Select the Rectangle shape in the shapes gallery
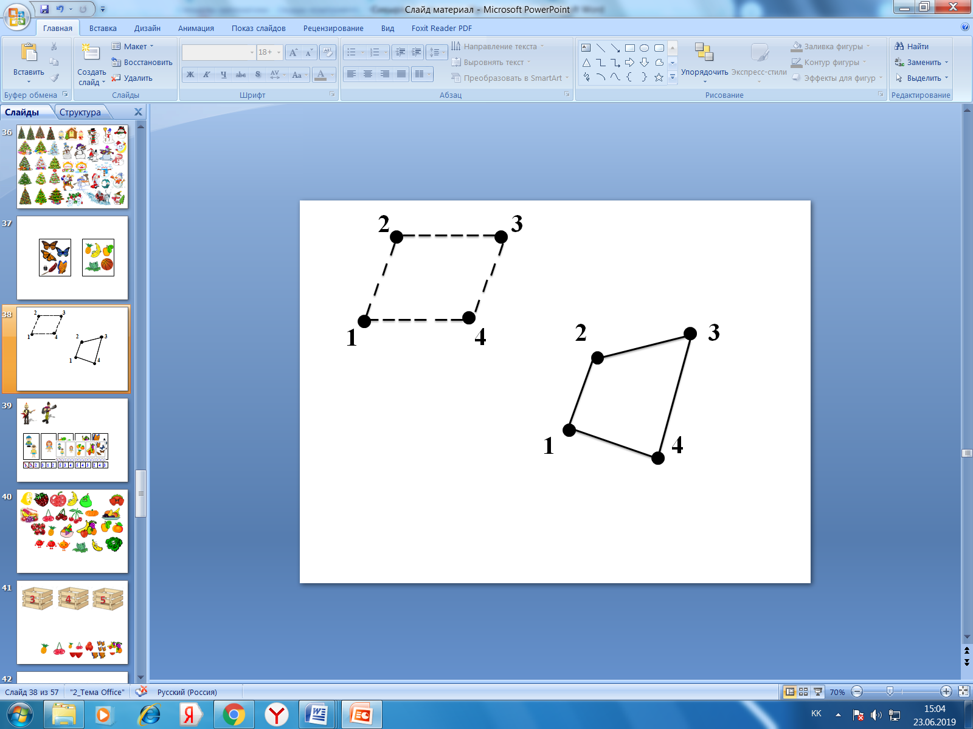Image resolution: width=973 pixels, height=729 pixels. tap(630, 47)
